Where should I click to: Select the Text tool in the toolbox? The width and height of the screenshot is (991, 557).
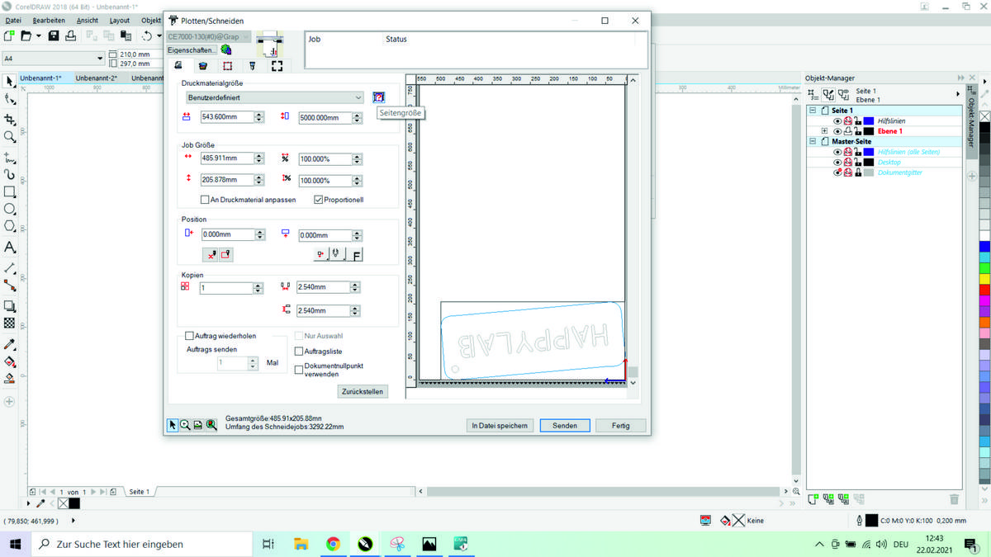point(10,248)
